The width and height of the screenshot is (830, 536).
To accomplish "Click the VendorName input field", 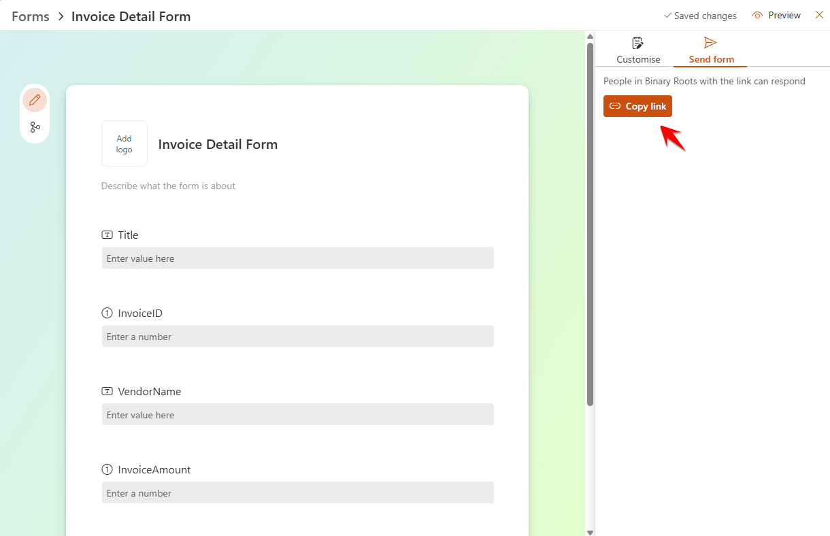I will point(298,414).
